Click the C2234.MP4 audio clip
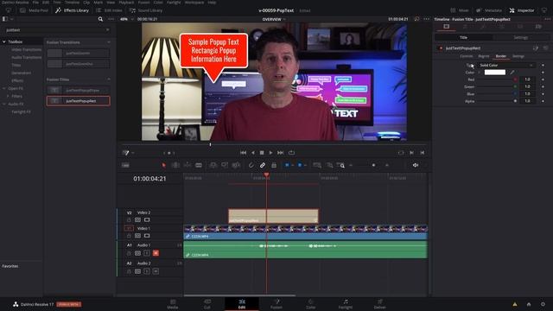Screen dimensions: 553x311 coord(305,250)
